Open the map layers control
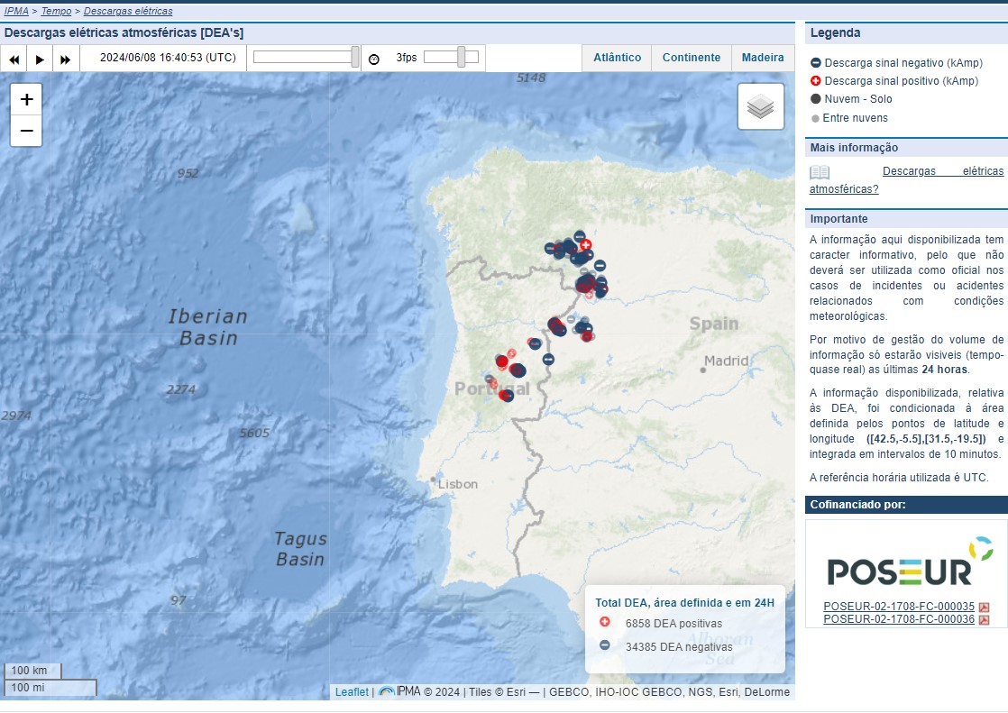The image size is (1008, 713). coord(760,106)
